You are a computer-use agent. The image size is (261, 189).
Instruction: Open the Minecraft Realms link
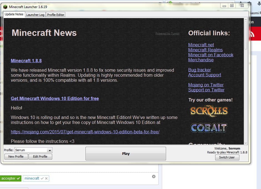pos(205,50)
